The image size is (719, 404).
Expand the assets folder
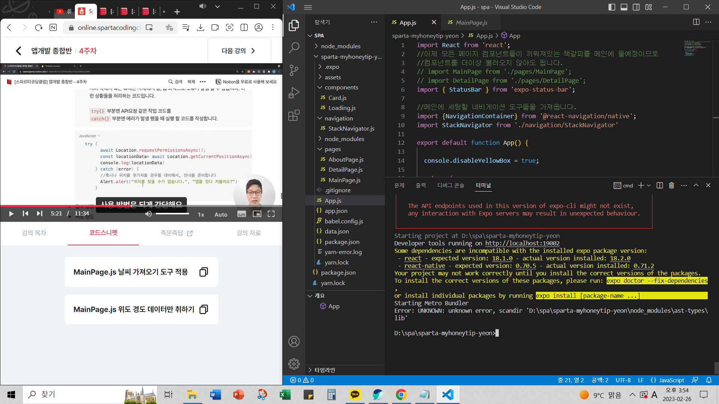click(320, 77)
